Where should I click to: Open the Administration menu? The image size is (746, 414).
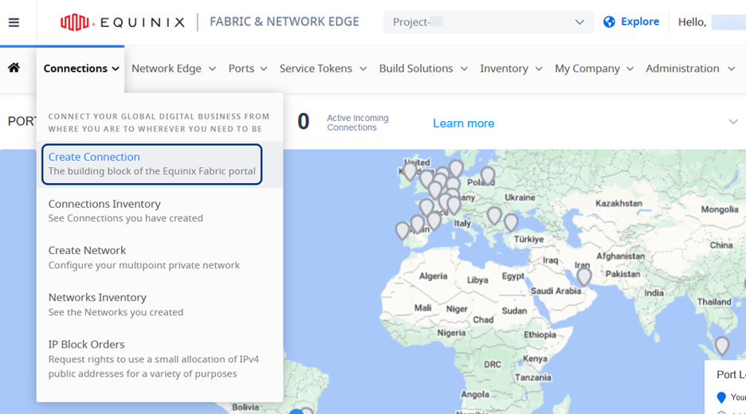click(x=690, y=68)
